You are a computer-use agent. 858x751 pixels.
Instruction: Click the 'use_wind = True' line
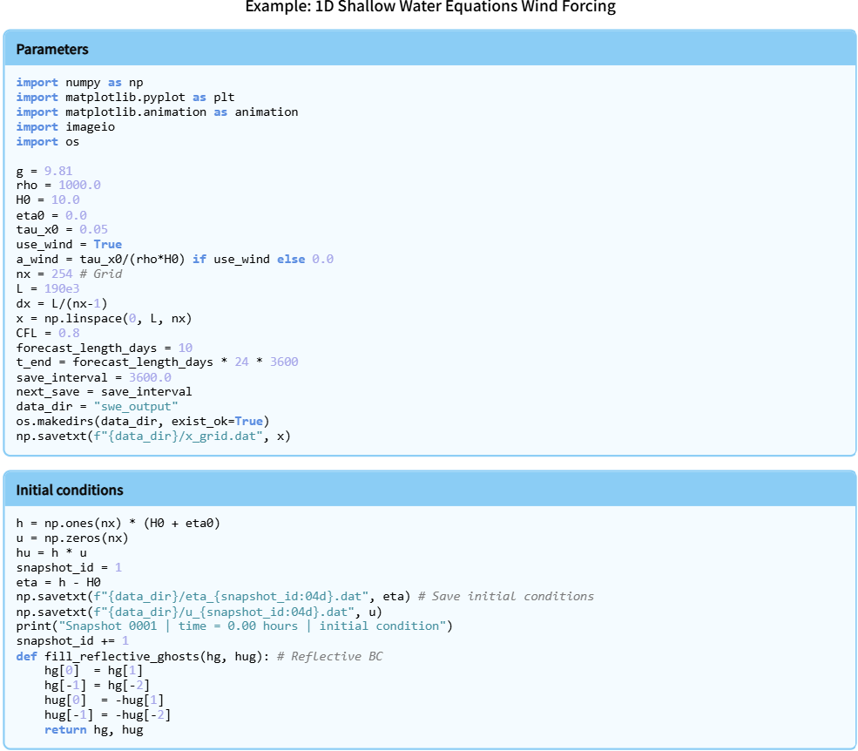[x=69, y=244]
